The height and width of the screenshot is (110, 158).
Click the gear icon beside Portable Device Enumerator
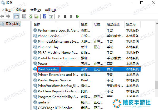[x=35, y=58]
